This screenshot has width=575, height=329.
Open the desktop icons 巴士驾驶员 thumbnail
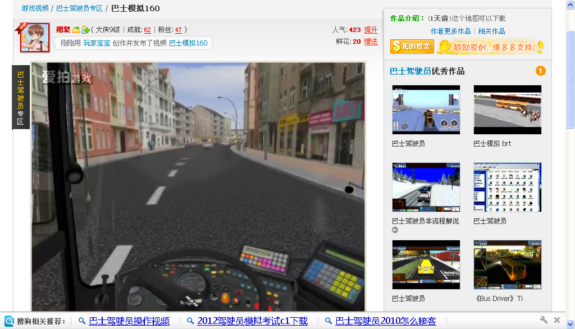click(x=508, y=187)
